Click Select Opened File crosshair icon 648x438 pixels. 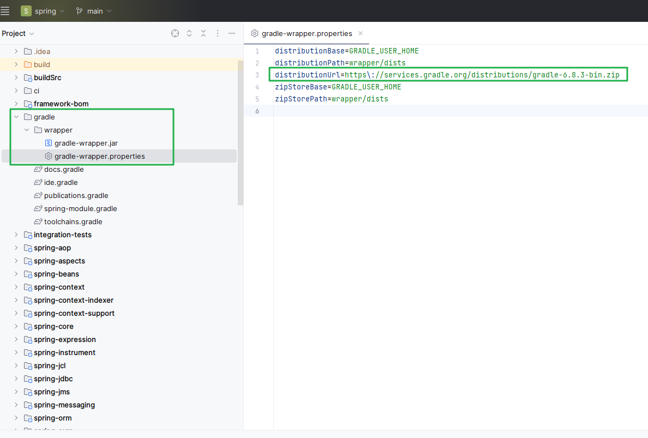pyautogui.click(x=175, y=33)
